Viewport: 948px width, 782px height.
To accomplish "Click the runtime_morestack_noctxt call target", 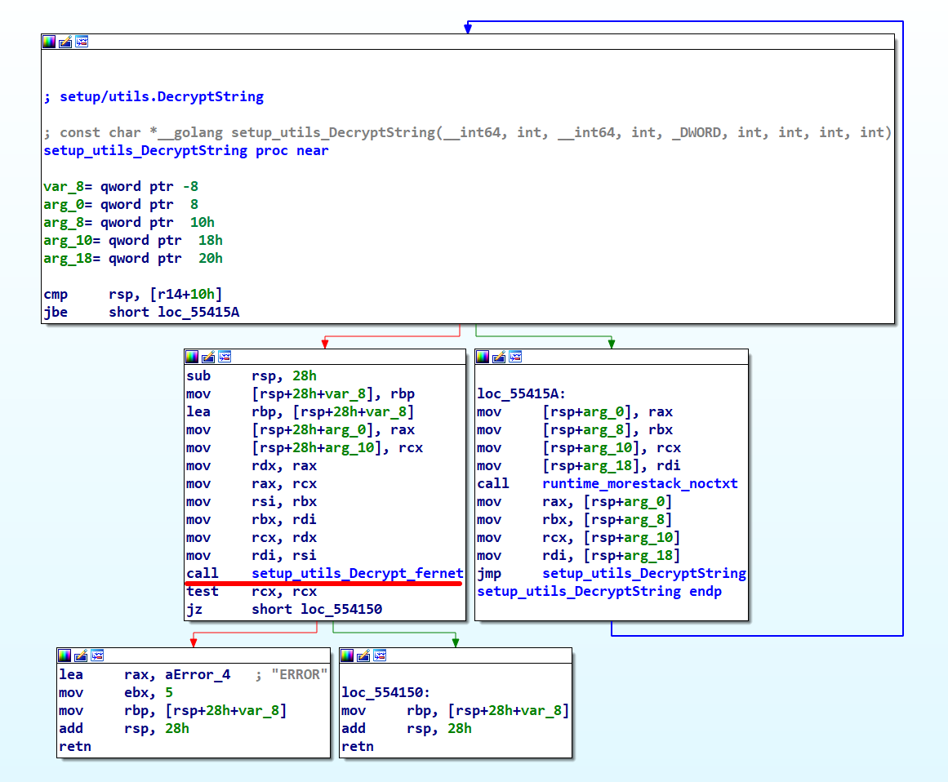I will (x=639, y=484).
